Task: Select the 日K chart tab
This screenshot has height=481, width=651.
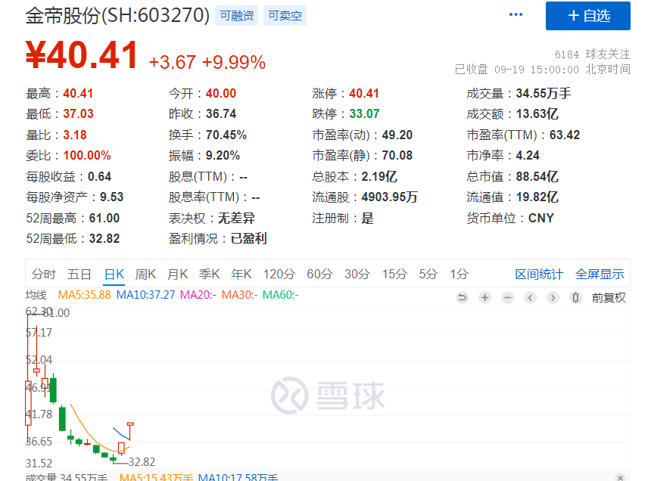Action: point(114,274)
